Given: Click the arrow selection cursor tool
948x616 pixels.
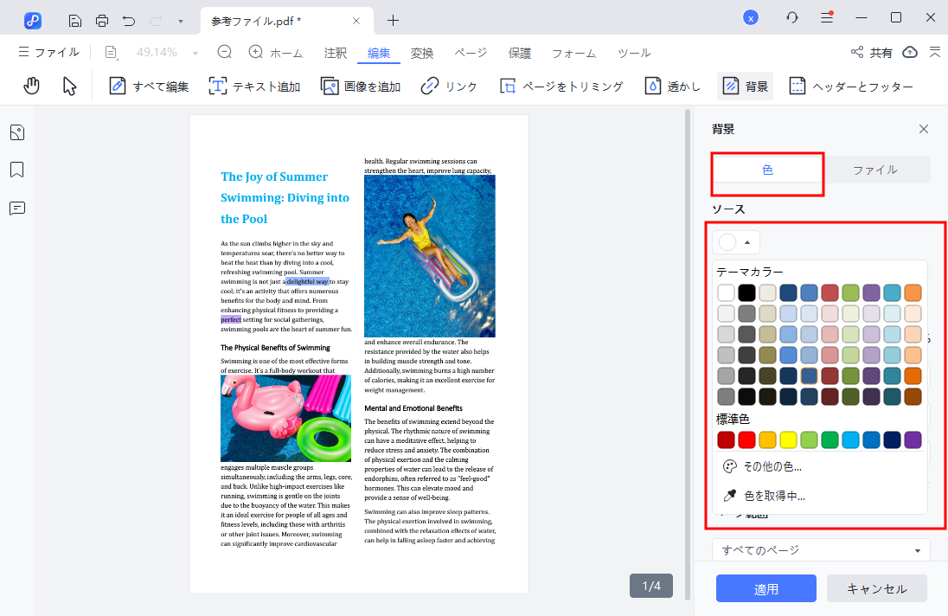Looking at the screenshot, I should 70,86.
